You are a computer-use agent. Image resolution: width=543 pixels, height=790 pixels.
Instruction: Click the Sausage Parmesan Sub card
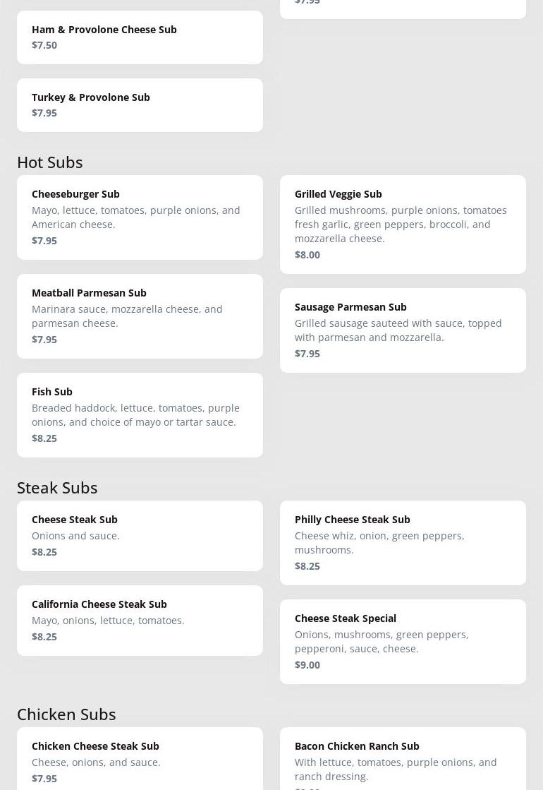403,330
